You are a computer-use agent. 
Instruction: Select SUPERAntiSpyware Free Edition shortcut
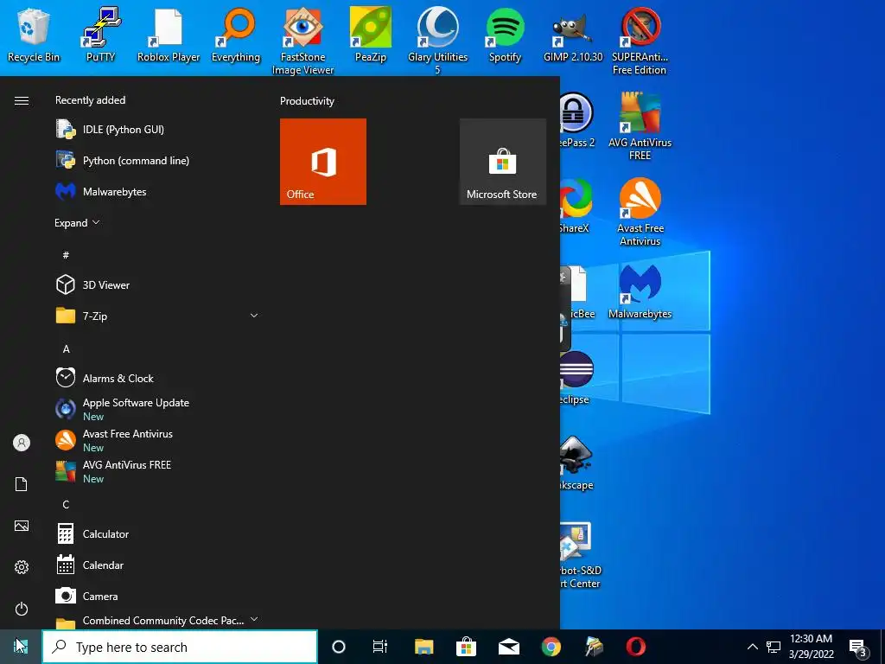point(640,40)
